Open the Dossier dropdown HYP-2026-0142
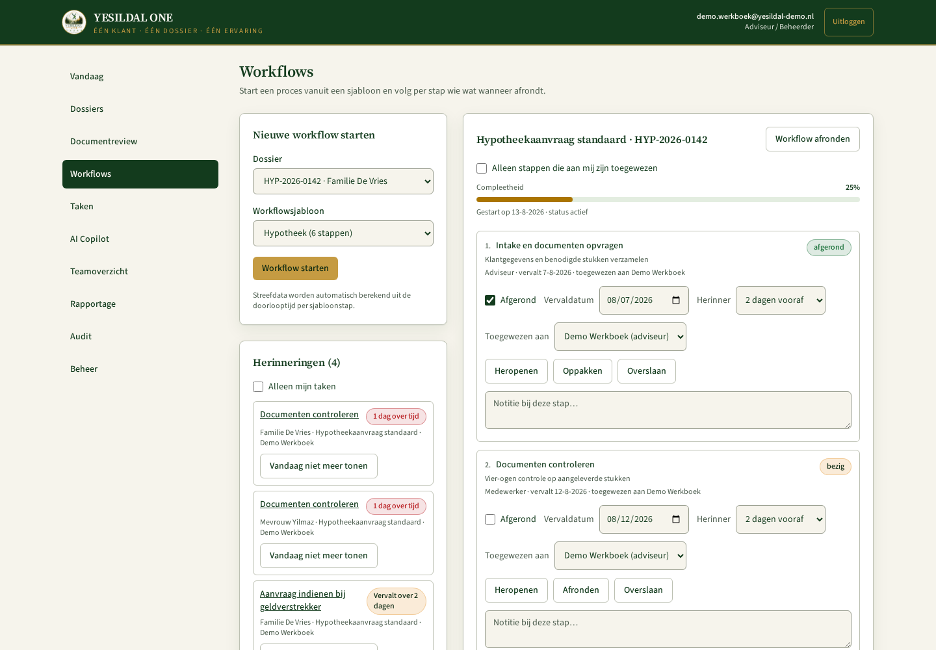The height and width of the screenshot is (650, 936). point(343,181)
